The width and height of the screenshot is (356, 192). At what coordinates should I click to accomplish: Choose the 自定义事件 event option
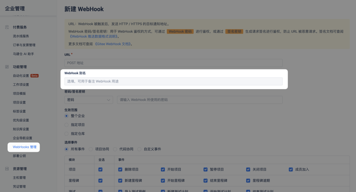pyautogui.click(x=139, y=149)
